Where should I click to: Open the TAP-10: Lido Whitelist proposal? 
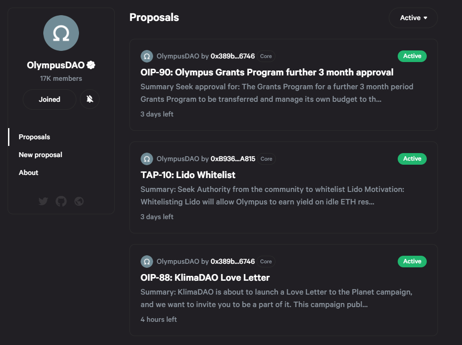tap(188, 175)
